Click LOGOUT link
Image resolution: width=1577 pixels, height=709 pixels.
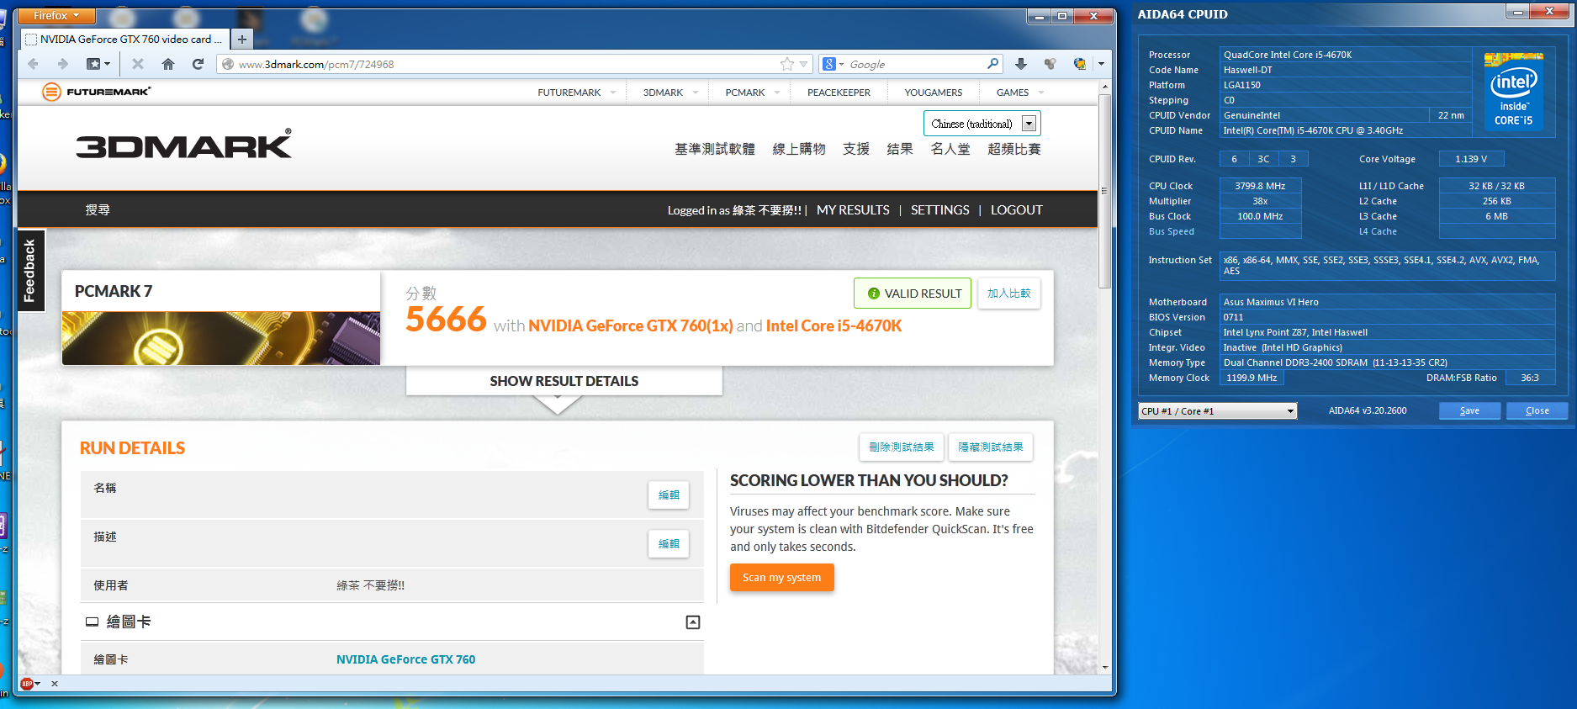pyautogui.click(x=1016, y=210)
